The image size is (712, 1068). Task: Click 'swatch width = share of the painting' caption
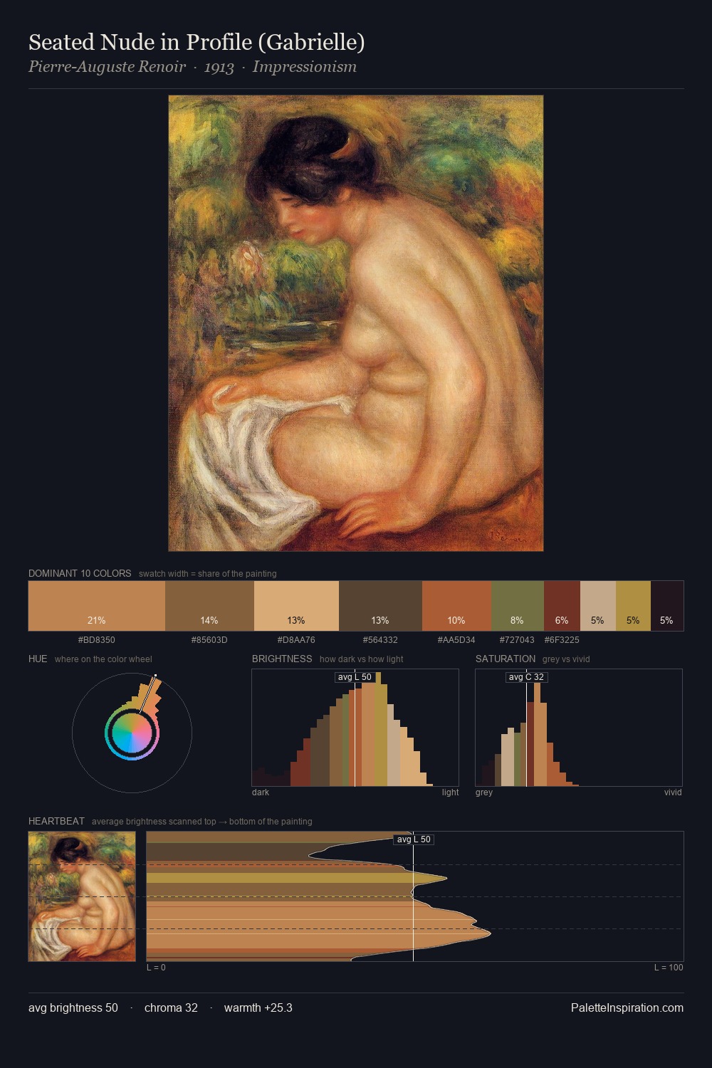208,574
